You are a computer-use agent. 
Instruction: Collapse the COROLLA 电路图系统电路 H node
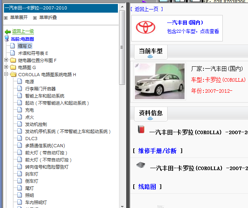pyautogui.click(x=6, y=74)
